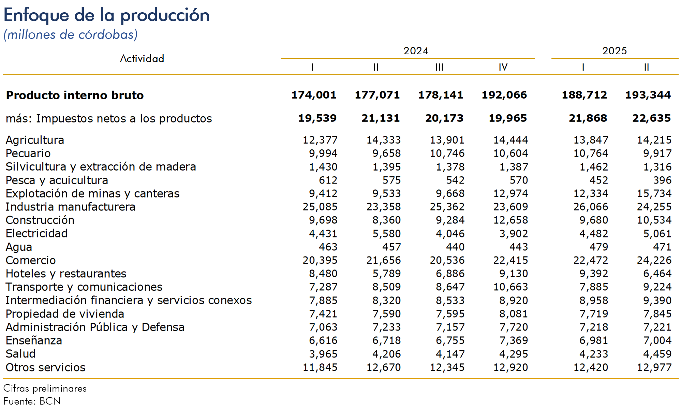Select the 'Hoteles y restaurantes' row label
The height and width of the screenshot is (409, 681).
pos(66,274)
